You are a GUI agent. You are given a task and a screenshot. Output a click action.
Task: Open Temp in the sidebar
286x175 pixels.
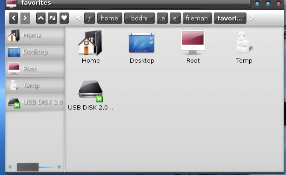pos(35,85)
